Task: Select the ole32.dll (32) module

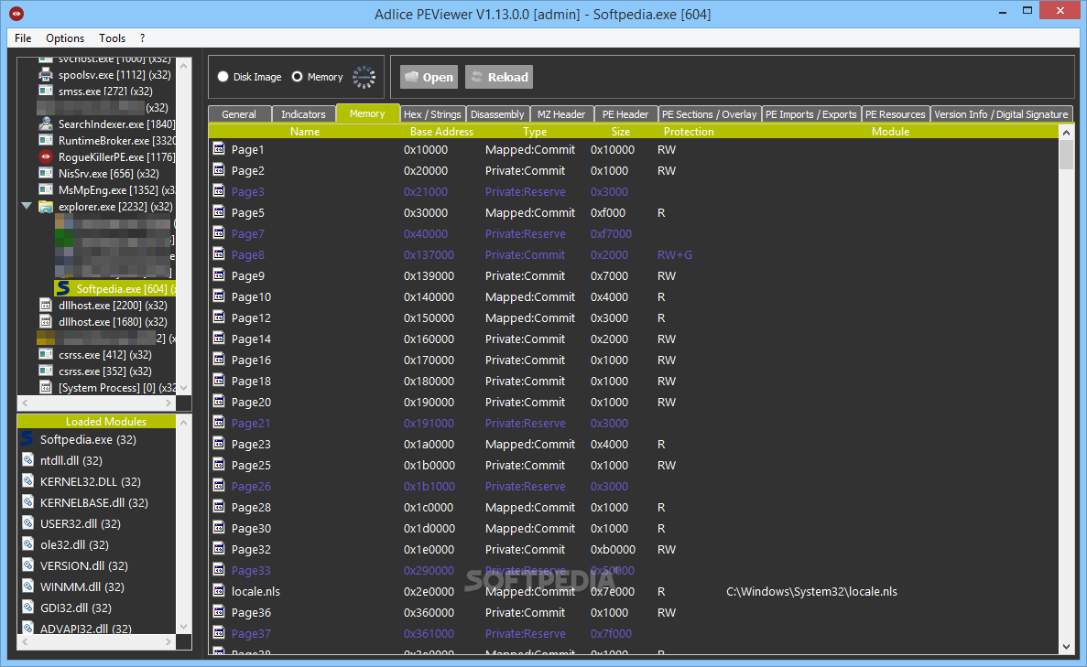Action: [x=74, y=544]
